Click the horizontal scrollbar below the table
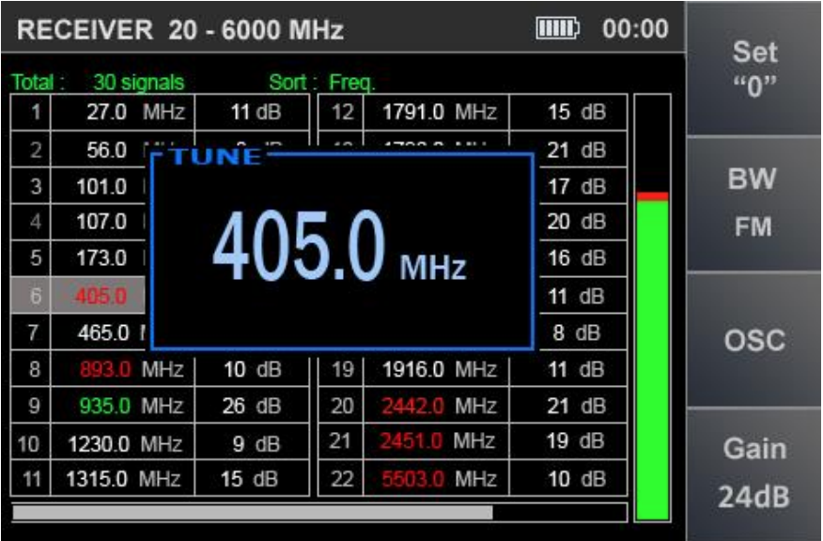The image size is (823, 541). point(253,513)
